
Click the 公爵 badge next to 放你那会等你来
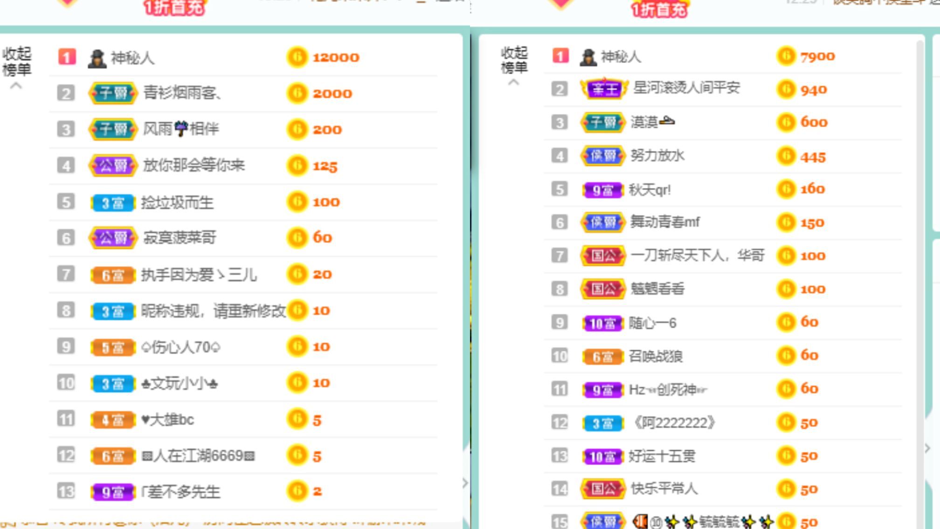click(113, 165)
